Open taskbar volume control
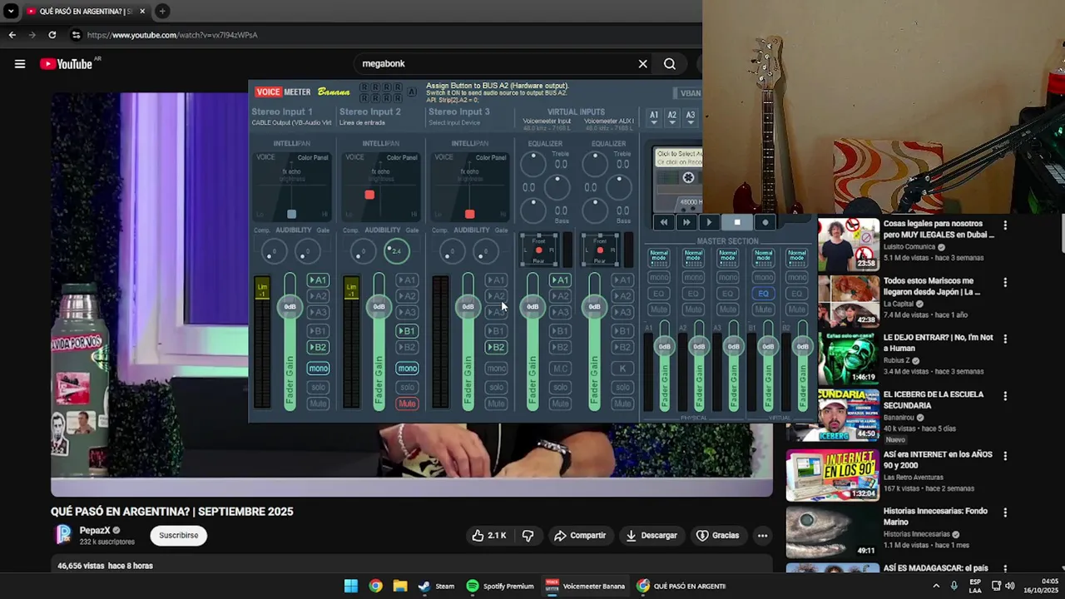Image resolution: width=1065 pixels, height=599 pixels. pyautogui.click(x=1010, y=586)
